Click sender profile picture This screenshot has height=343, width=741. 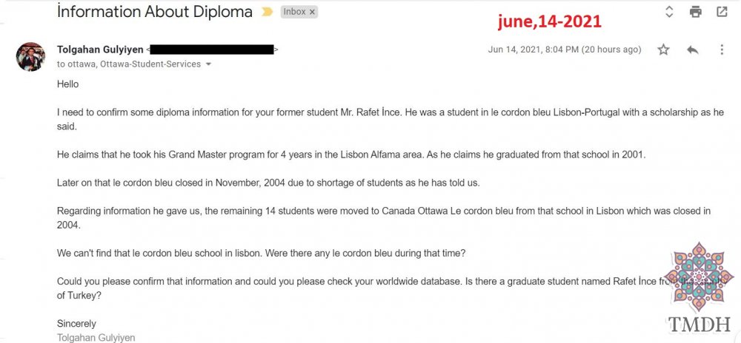pos(30,57)
